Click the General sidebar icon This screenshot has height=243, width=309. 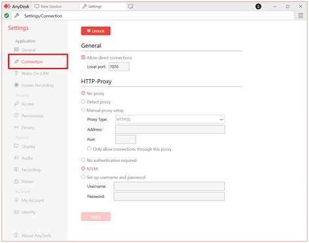pos(16,50)
